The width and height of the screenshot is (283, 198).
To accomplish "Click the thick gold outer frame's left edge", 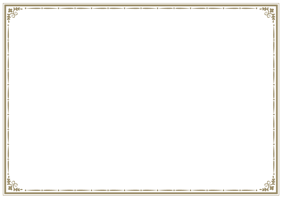I will coord(5,99).
